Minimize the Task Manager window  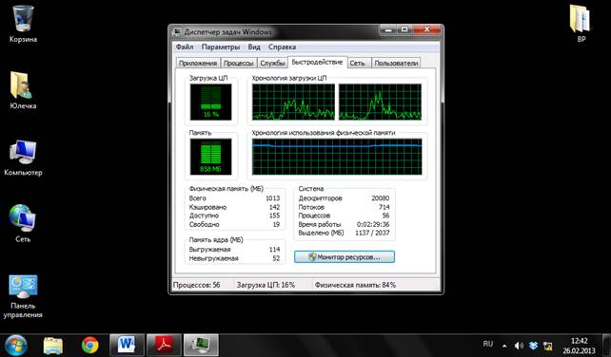tap(388, 29)
